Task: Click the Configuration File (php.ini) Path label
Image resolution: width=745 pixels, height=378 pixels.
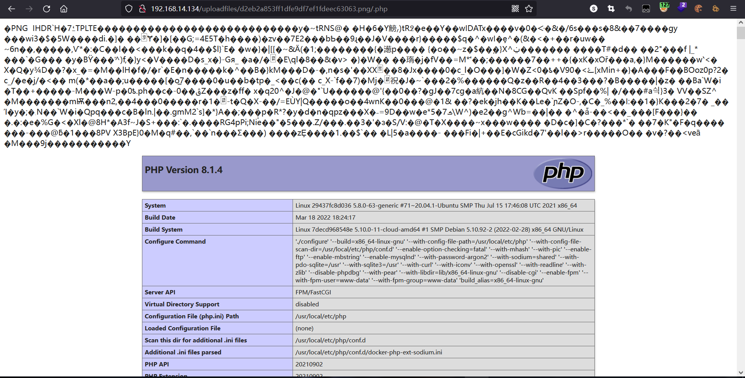Action: click(192, 316)
